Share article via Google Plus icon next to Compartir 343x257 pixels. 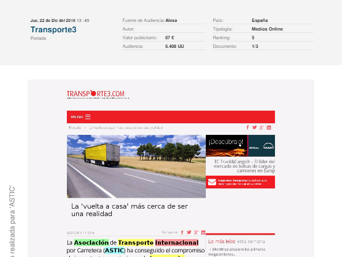196,232
